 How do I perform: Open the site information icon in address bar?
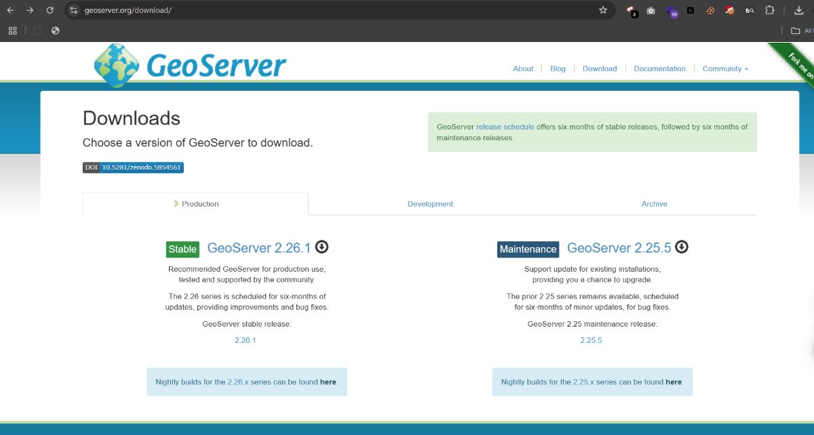pyautogui.click(x=73, y=10)
